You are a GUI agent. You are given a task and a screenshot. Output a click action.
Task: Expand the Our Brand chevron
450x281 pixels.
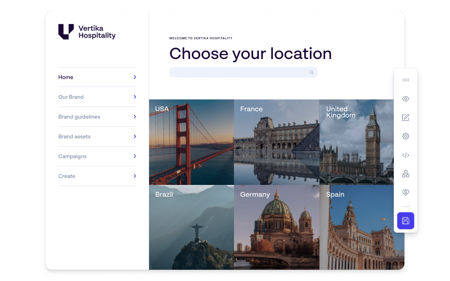134,97
